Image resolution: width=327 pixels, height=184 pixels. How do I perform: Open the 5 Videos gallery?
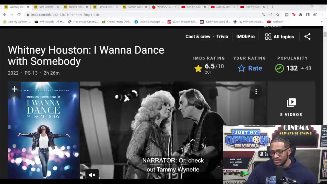pyautogui.click(x=291, y=107)
